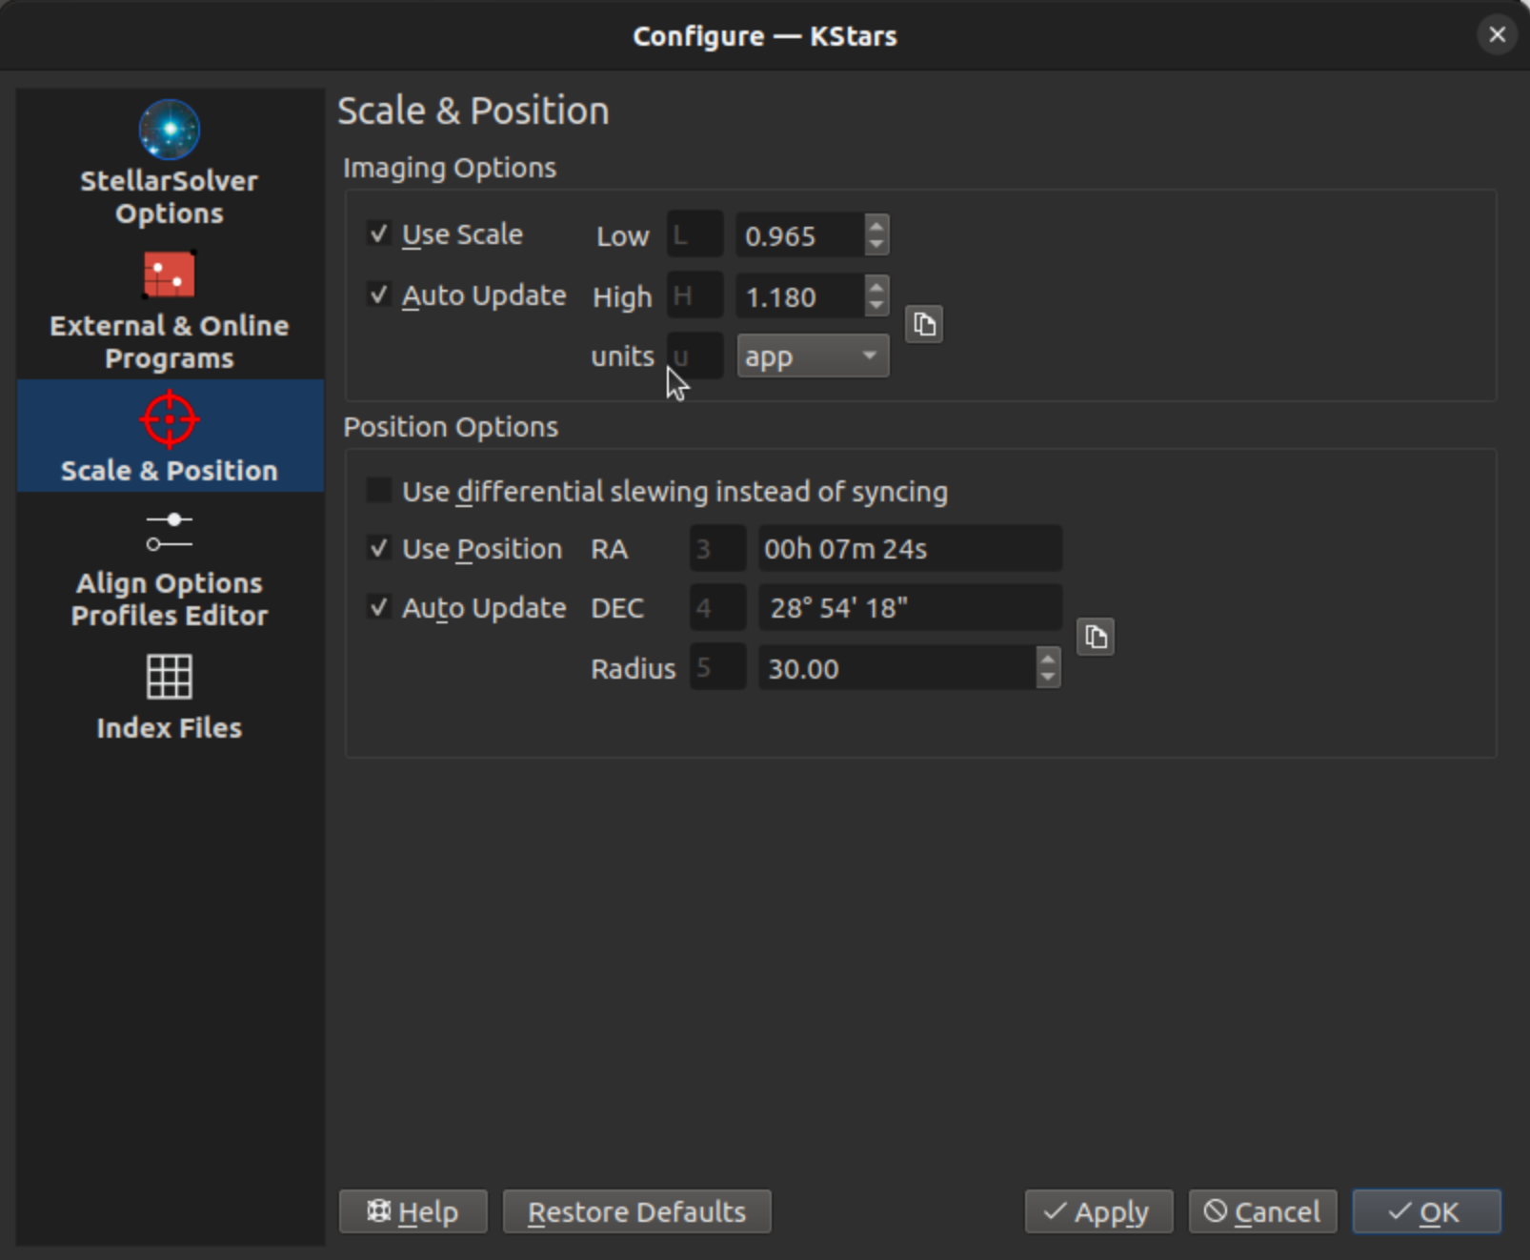
Task: Open StellarSolver Options via the star icon
Action: pyautogui.click(x=170, y=130)
